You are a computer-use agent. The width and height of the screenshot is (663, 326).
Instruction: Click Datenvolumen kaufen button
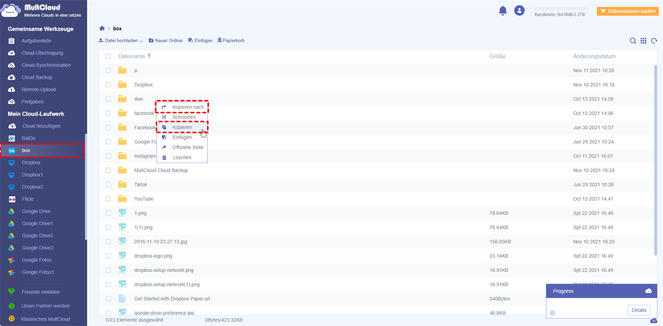[x=628, y=10]
